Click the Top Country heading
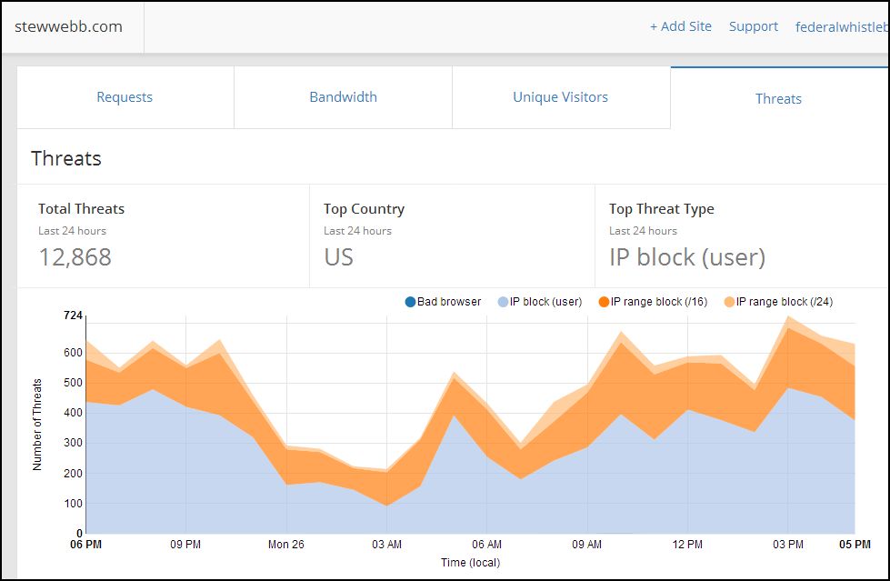The width and height of the screenshot is (890, 581). coord(364,209)
